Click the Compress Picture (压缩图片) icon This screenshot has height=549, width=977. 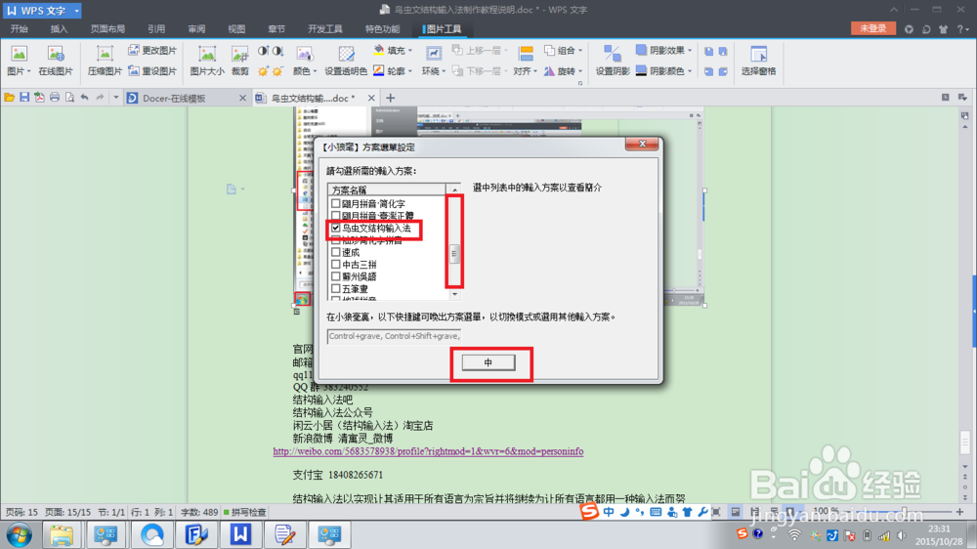105,54
